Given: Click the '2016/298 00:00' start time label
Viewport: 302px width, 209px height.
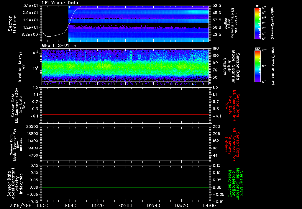Looking at the screenshot, I should pos(29,206).
